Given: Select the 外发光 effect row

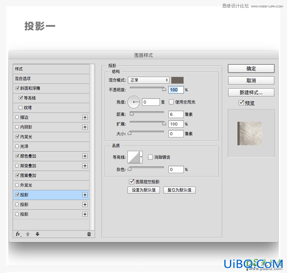Looking at the screenshot, I should [x=51, y=185].
